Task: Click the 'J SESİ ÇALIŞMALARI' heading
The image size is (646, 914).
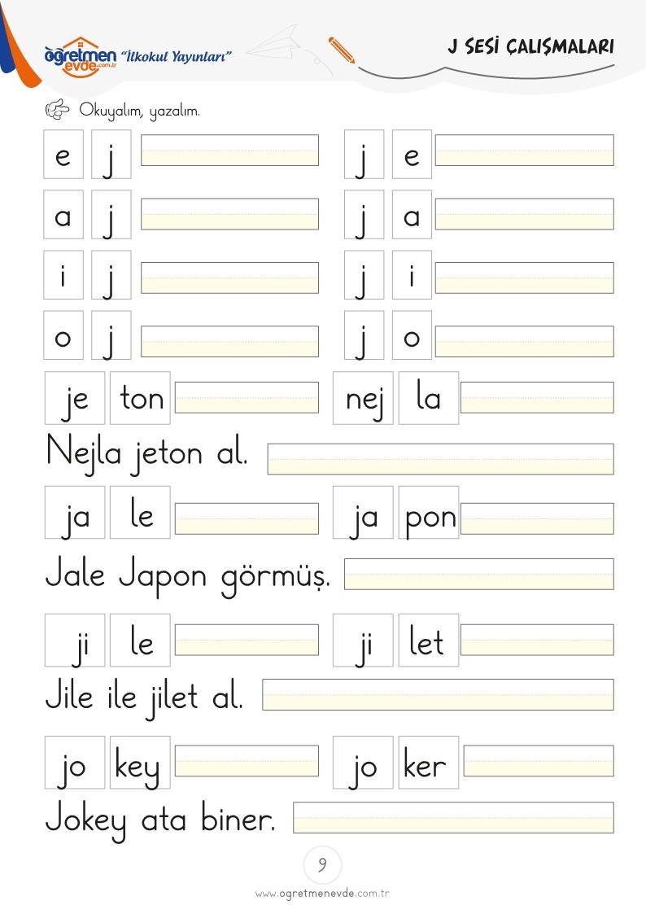Action: coord(531,46)
